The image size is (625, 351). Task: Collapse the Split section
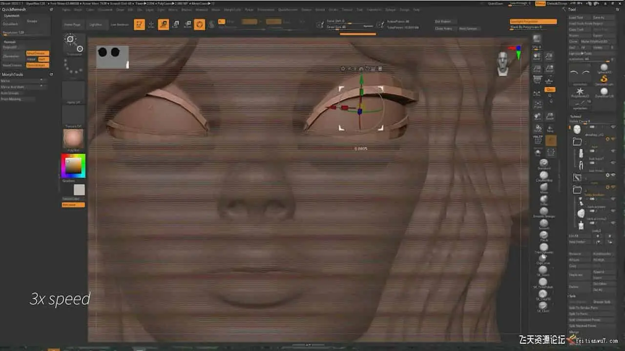[x=572, y=296]
